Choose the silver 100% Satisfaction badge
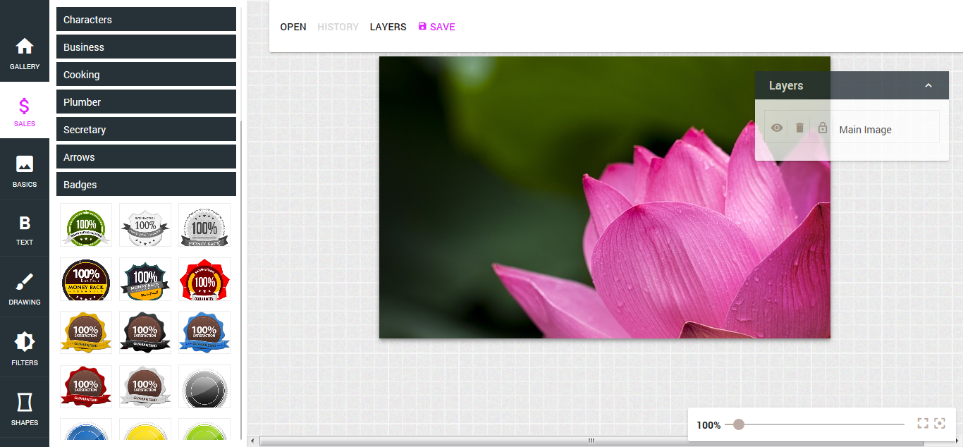 145,386
